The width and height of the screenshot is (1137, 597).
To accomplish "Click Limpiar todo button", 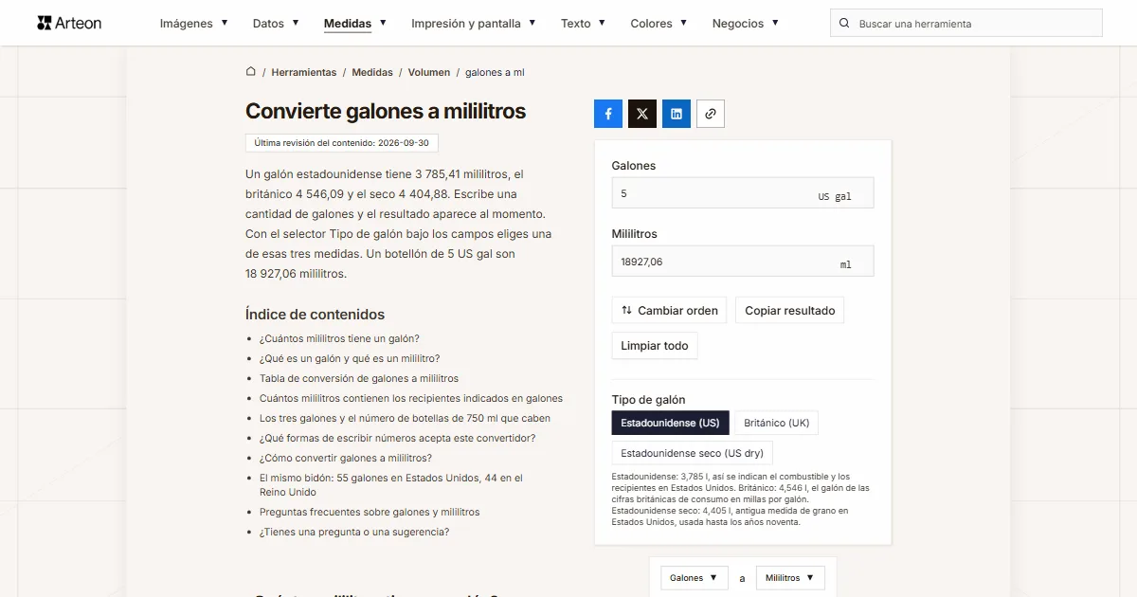I will pyautogui.click(x=655, y=346).
